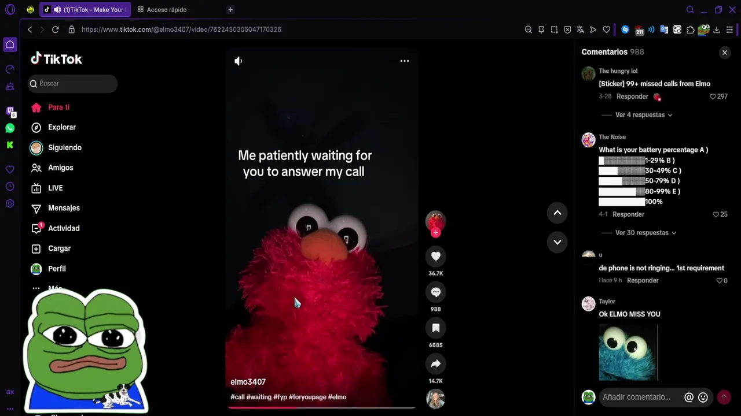Click into TikTok Buscar search field
Viewport: 741px width, 416px height.
click(x=72, y=84)
